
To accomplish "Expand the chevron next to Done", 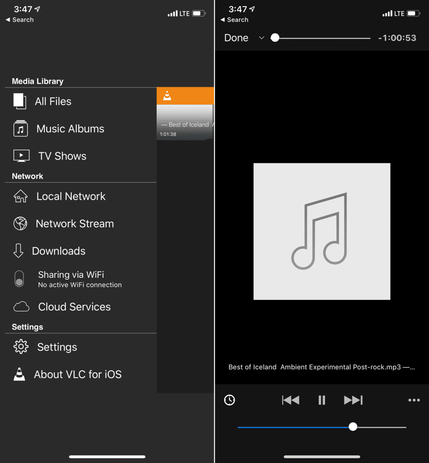I will [261, 38].
